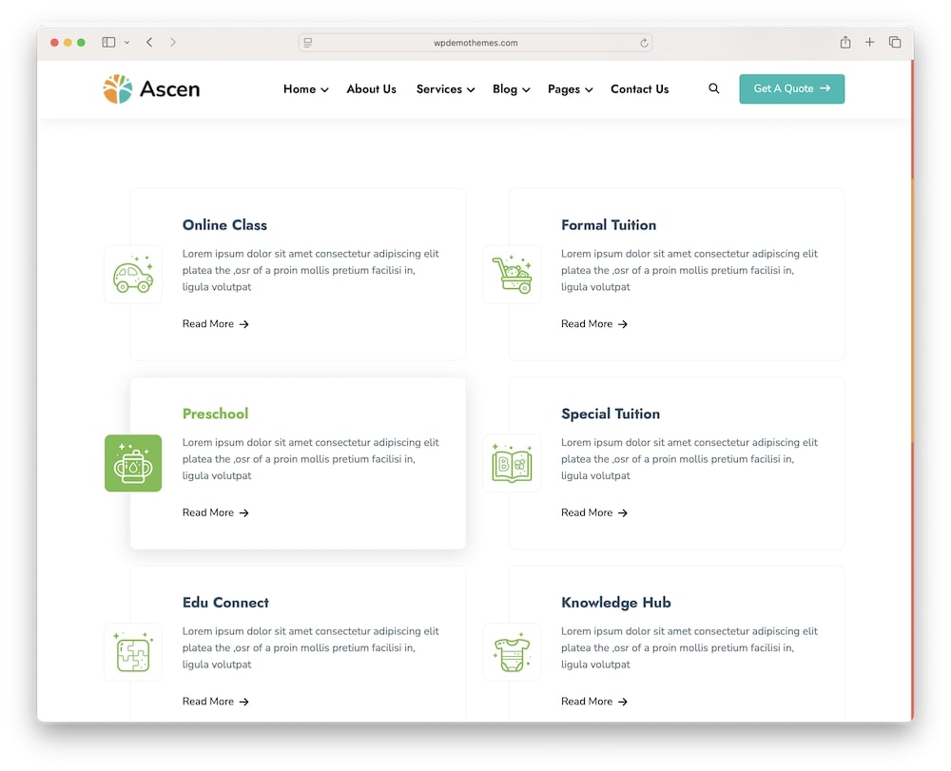Click Read More under Online Class
This screenshot has width=951, height=771.
(208, 323)
